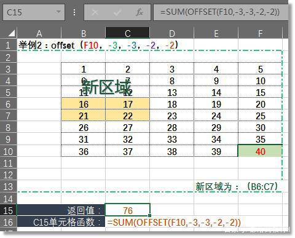Click cell containing 19
Viewport: 295px width, 238px height.
216,104
